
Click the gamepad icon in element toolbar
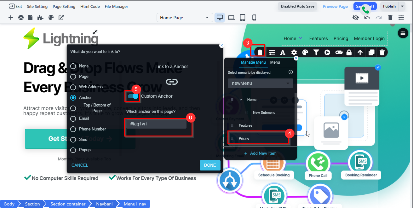pos(338,53)
